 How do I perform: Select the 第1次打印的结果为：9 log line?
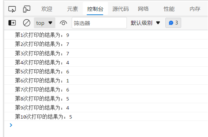pyautogui.click(x=42, y=35)
